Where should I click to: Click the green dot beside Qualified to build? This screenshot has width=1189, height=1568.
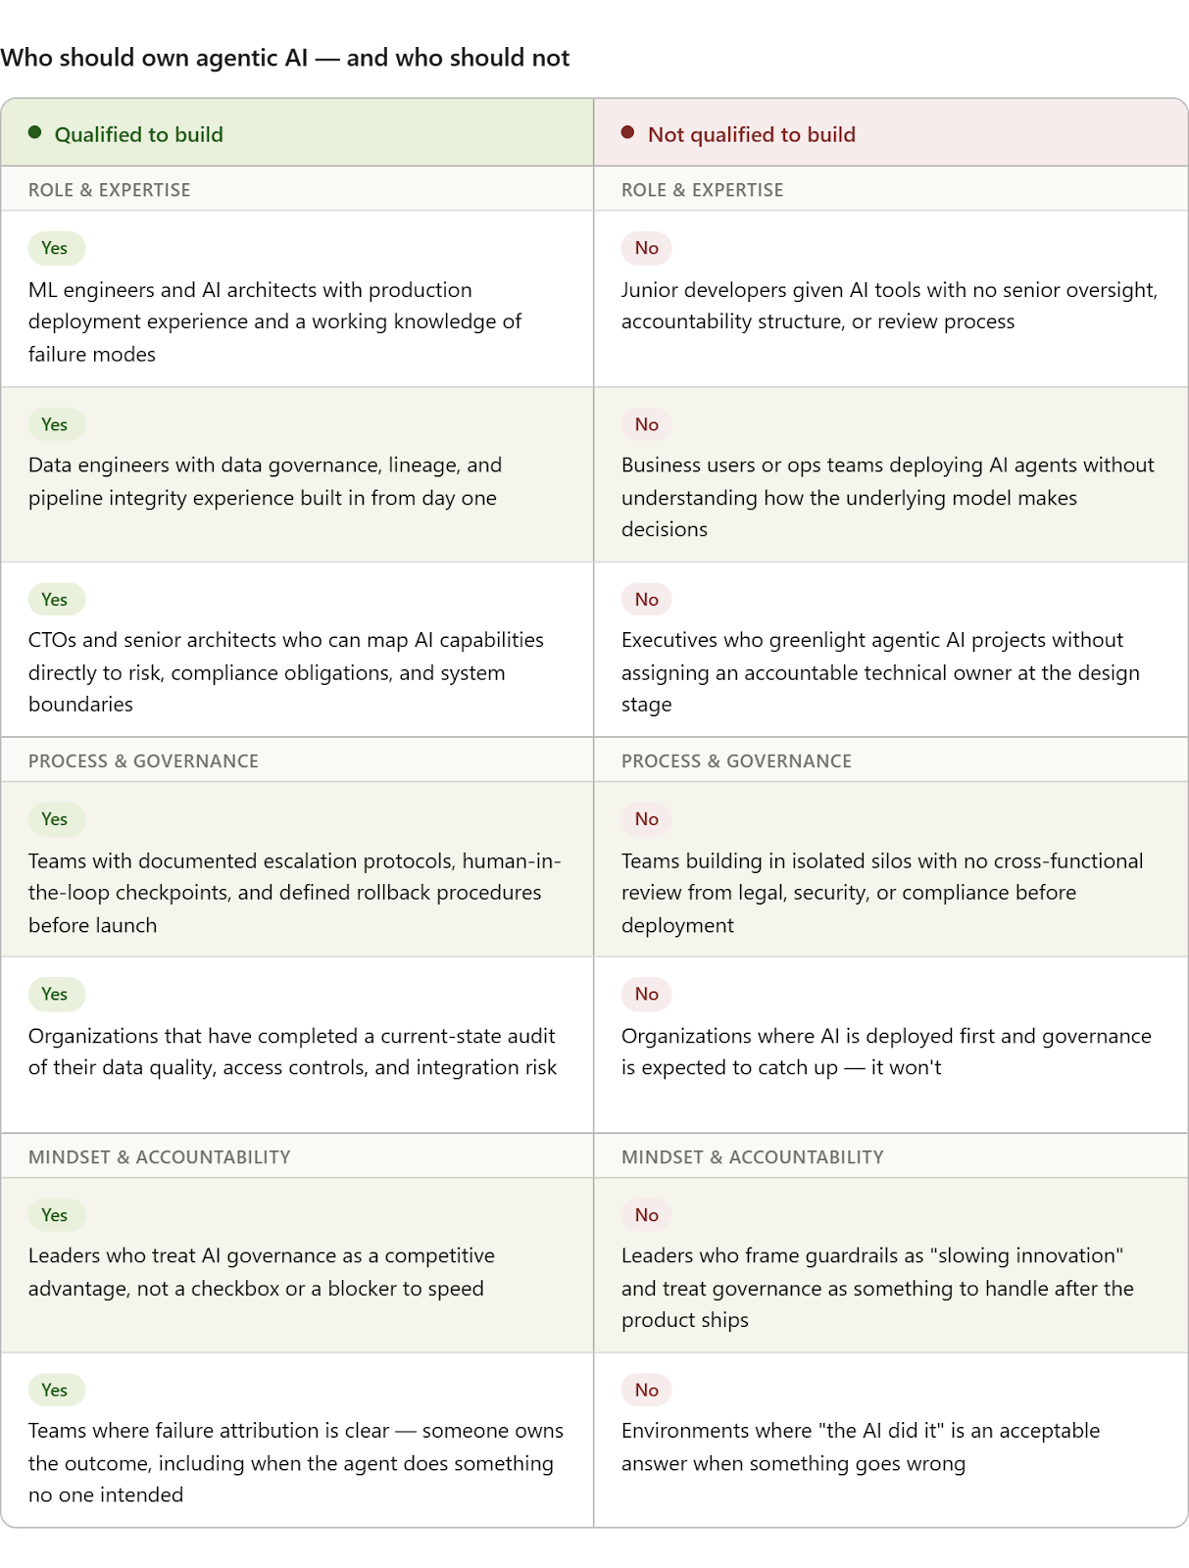35,133
